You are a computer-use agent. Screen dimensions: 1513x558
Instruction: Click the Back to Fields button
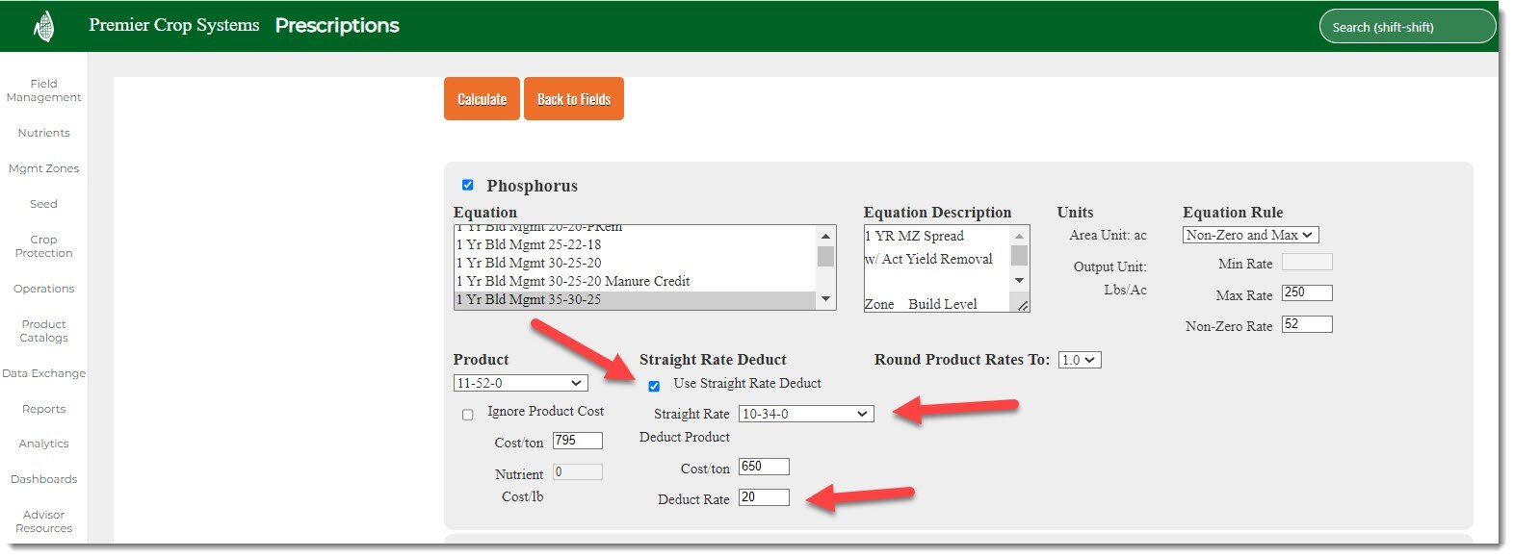(x=574, y=99)
